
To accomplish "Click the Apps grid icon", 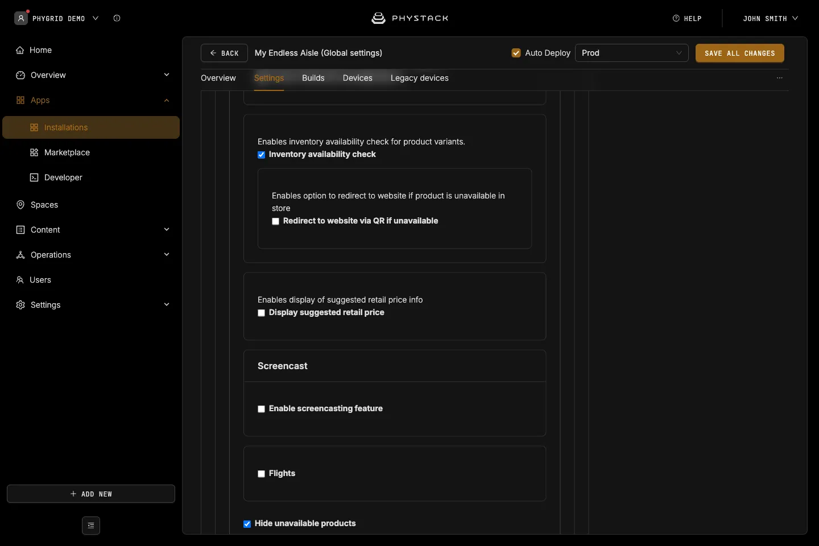I will [20, 100].
